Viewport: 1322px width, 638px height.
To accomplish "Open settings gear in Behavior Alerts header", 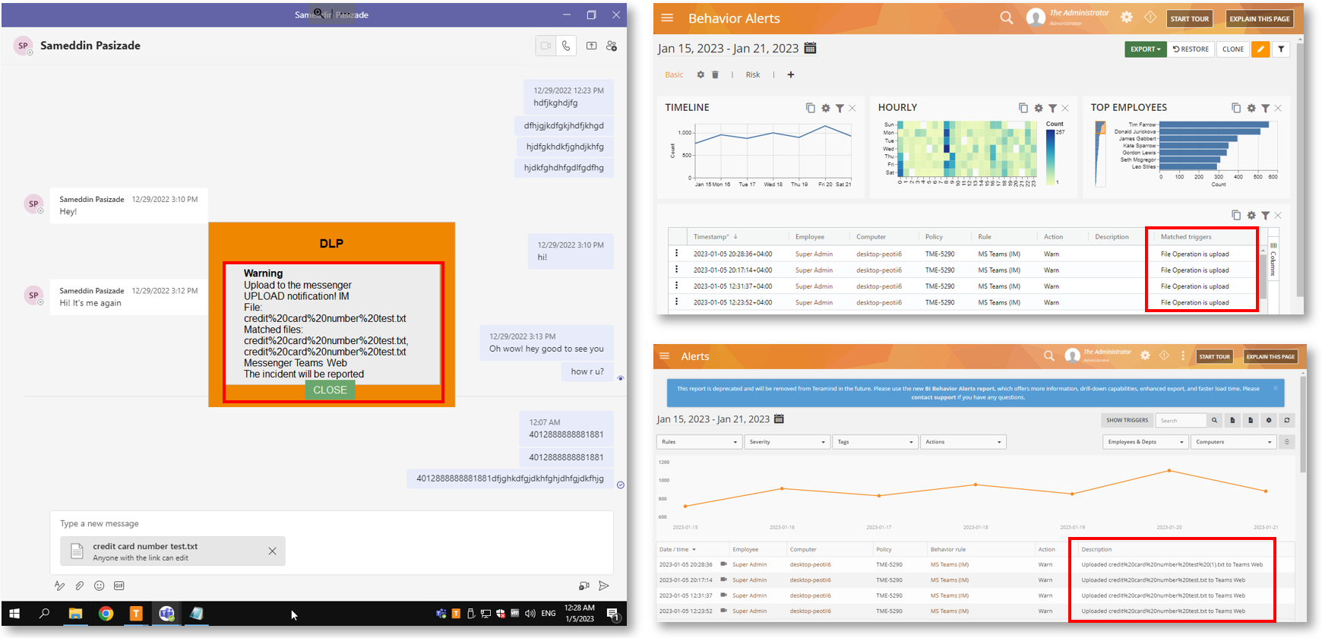I will click(1127, 17).
